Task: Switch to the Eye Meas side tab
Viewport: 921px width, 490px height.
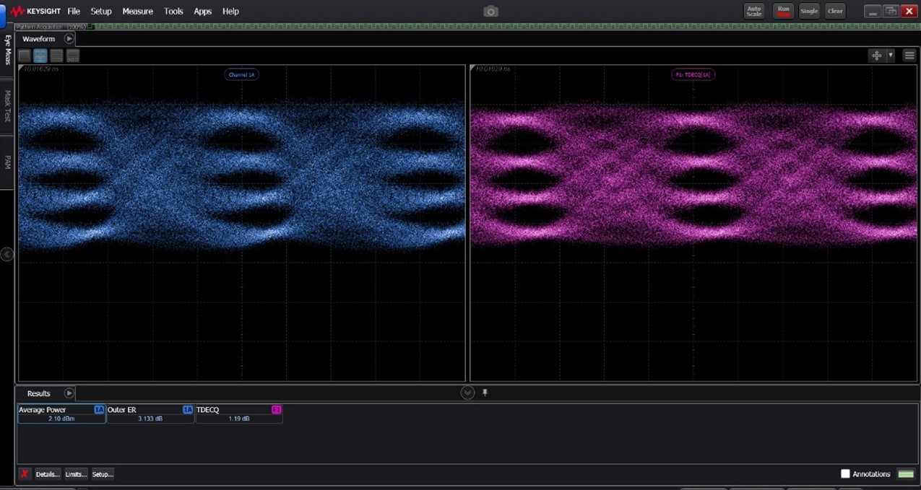Action: tap(8, 50)
